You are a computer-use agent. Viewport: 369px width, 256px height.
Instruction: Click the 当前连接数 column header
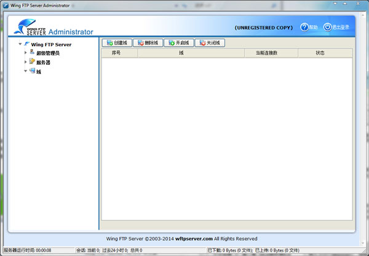pos(271,53)
